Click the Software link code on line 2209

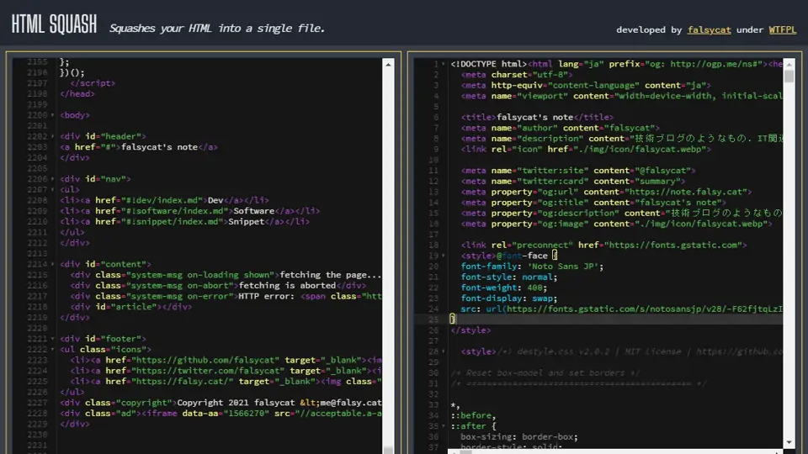[x=189, y=211]
